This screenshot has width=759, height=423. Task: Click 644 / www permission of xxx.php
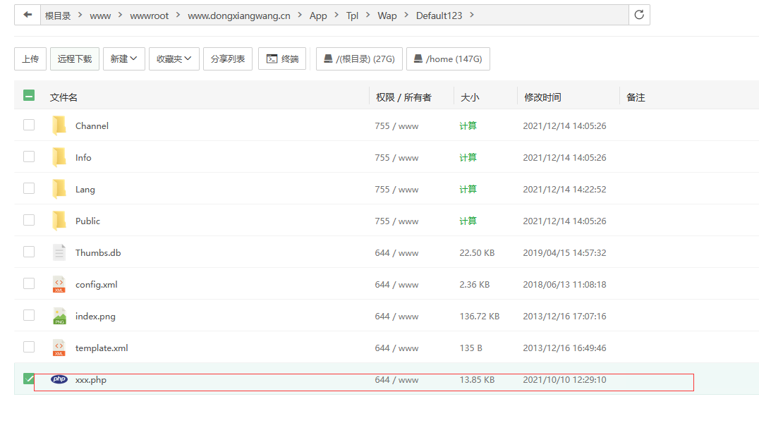(x=396, y=380)
